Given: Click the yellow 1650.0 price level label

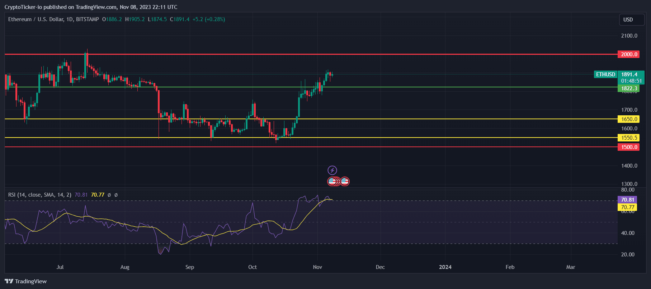Looking at the screenshot, I should click(x=628, y=119).
